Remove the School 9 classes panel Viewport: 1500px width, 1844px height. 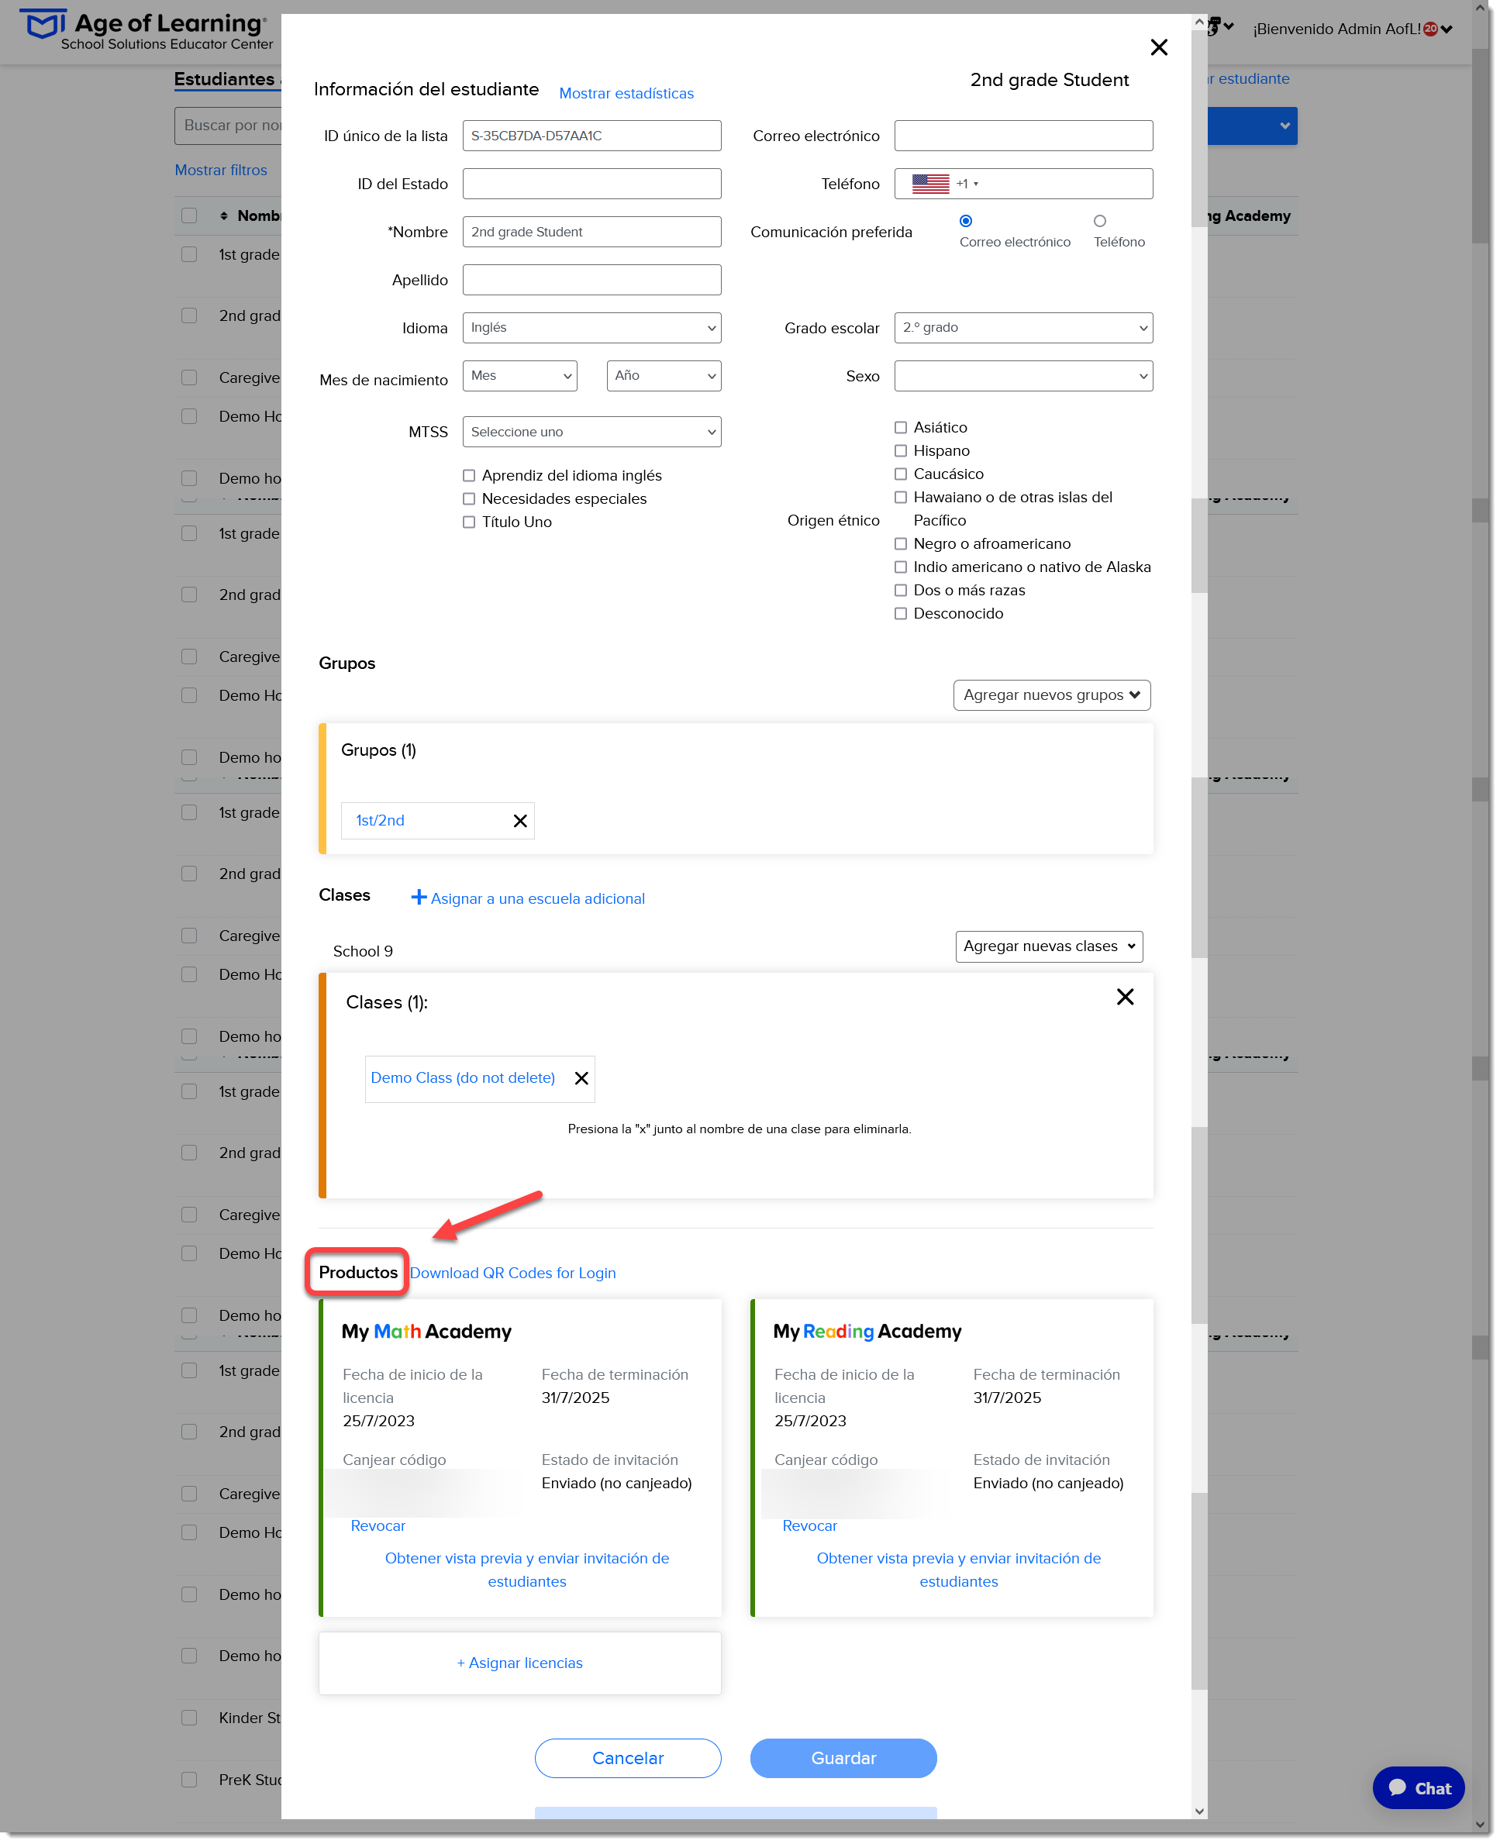click(x=1125, y=997)
